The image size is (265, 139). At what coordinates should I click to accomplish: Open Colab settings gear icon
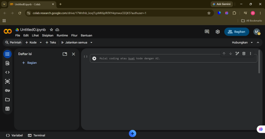pos(218,32)
